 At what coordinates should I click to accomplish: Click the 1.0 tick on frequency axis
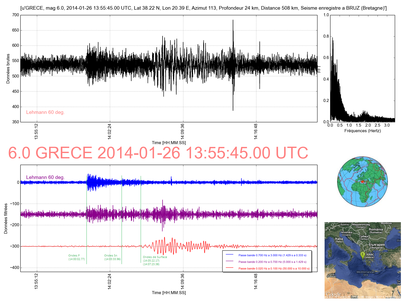[x=349, y=125]
